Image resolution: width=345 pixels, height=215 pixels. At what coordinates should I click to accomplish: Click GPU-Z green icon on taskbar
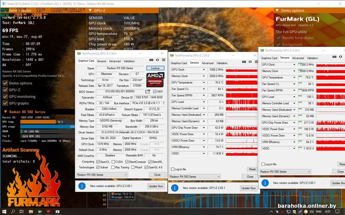point(40,212)
